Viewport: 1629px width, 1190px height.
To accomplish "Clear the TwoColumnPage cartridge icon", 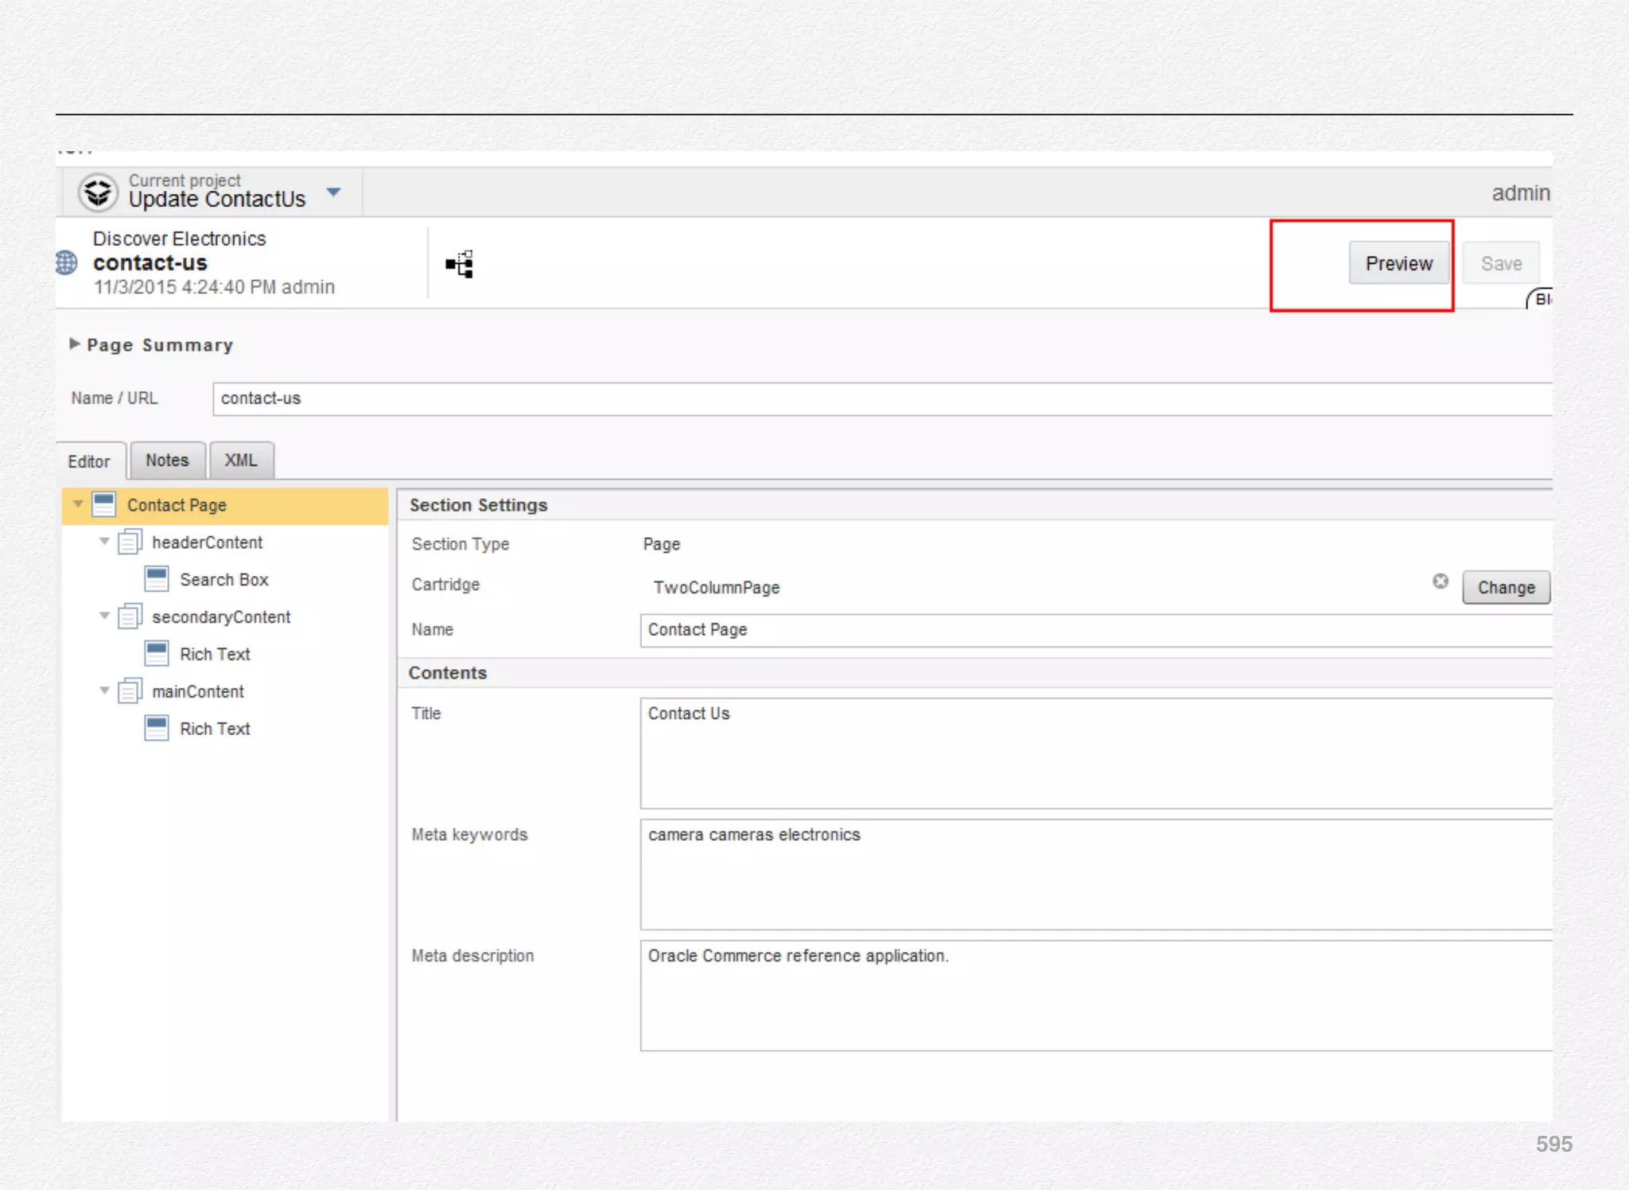I will tap(1440, 581).
